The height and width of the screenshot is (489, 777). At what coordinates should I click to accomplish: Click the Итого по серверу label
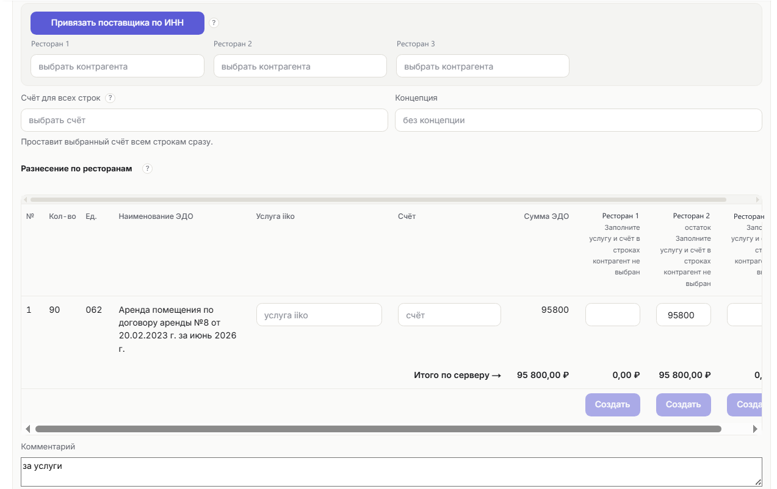[x=457, y=376]
